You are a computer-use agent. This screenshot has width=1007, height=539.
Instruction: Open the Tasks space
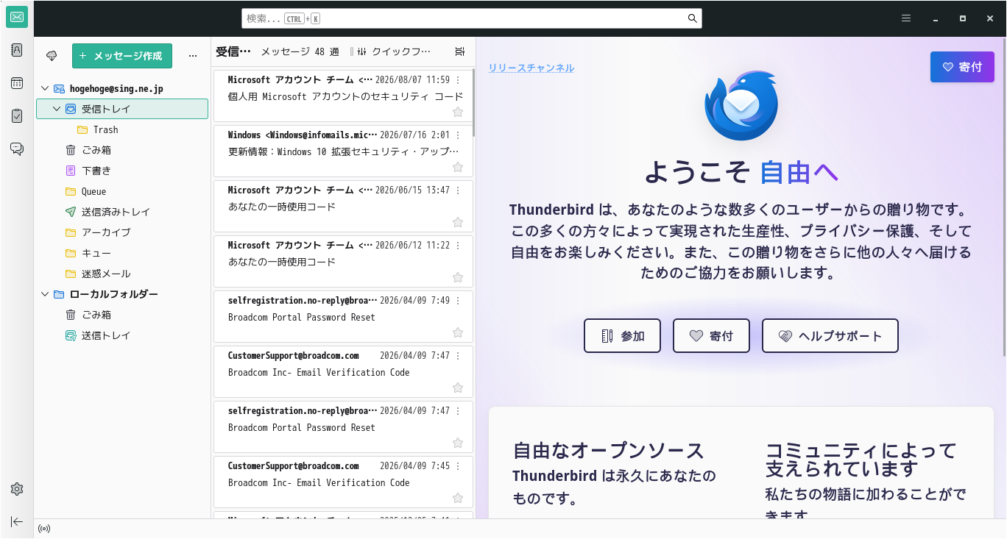click(x=17, y=115)
